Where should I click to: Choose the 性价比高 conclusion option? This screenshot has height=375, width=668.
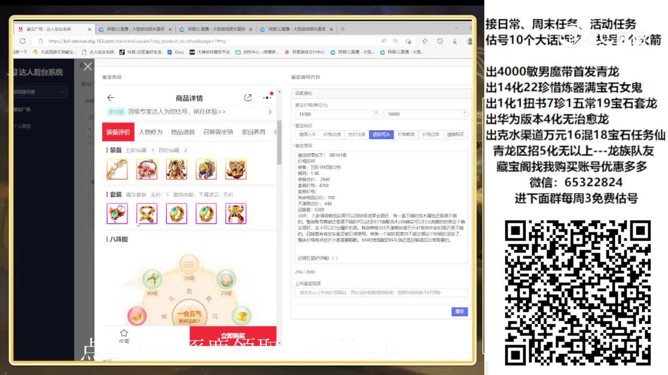356,134
